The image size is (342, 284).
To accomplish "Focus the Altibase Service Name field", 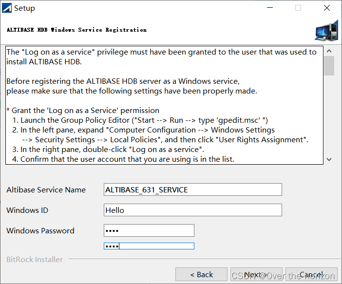I will [x=193, y=189].
